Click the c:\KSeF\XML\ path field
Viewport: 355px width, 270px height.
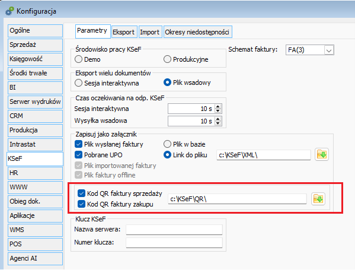[x=264, y=155]
